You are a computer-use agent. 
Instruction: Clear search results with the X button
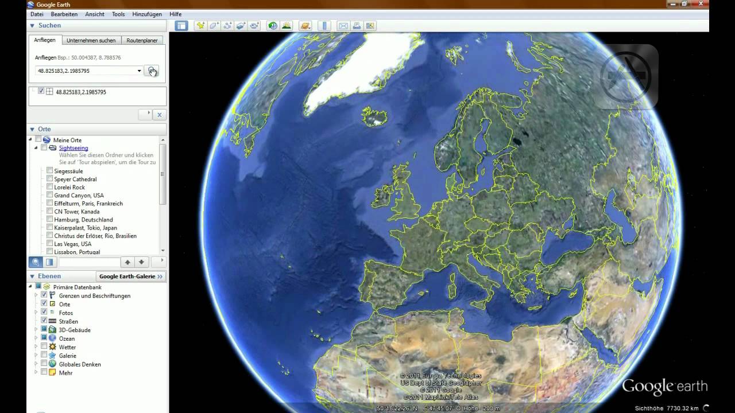coord(160,115)
